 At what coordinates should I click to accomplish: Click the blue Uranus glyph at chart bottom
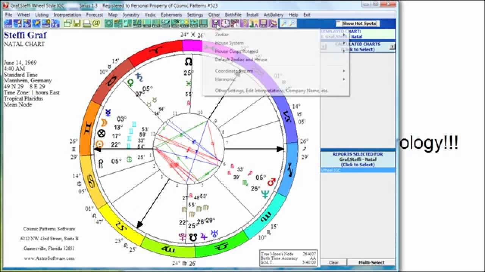point(214,234)
